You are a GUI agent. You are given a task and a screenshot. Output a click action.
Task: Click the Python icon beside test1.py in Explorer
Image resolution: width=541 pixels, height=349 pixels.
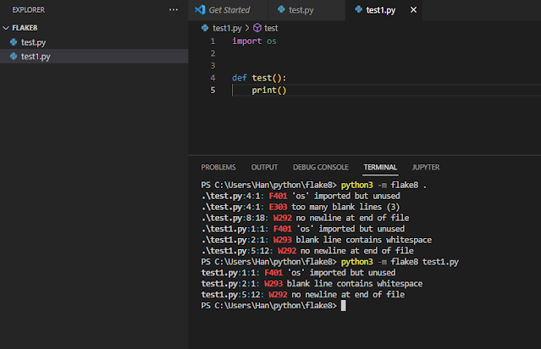14,56
